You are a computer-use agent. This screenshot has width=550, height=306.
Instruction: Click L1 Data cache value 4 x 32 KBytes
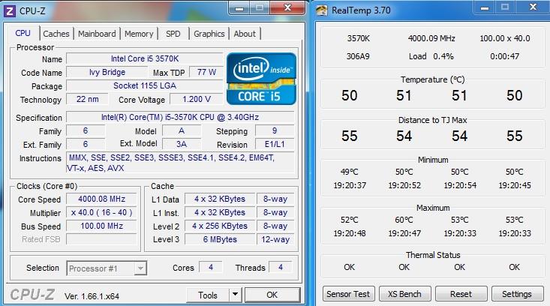(220, 199)
